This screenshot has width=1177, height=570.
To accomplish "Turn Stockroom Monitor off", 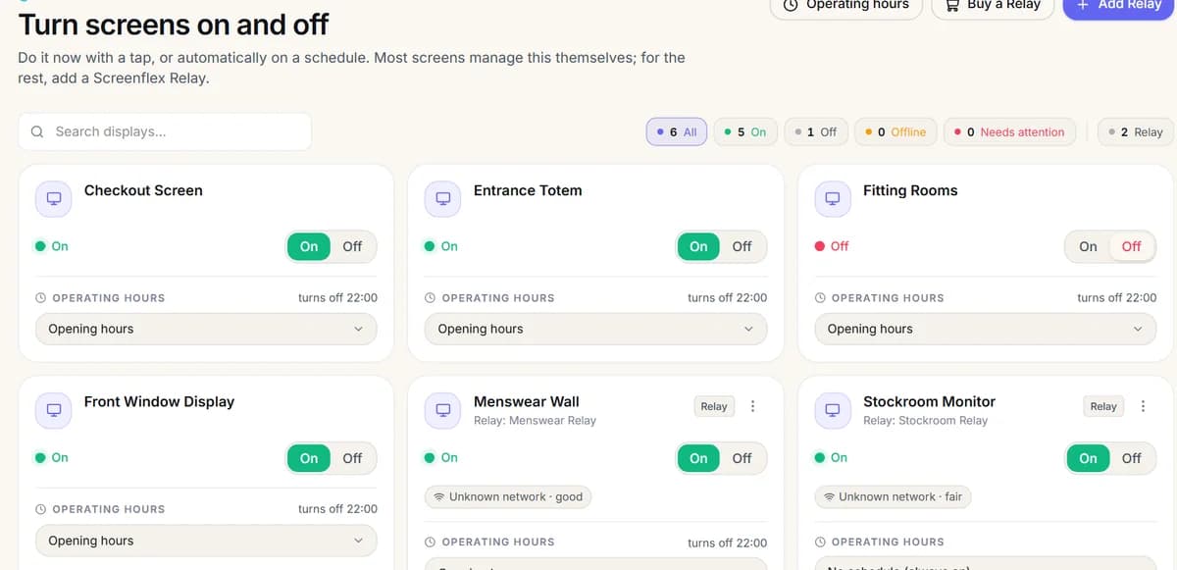I will (x=1131, y=458).
